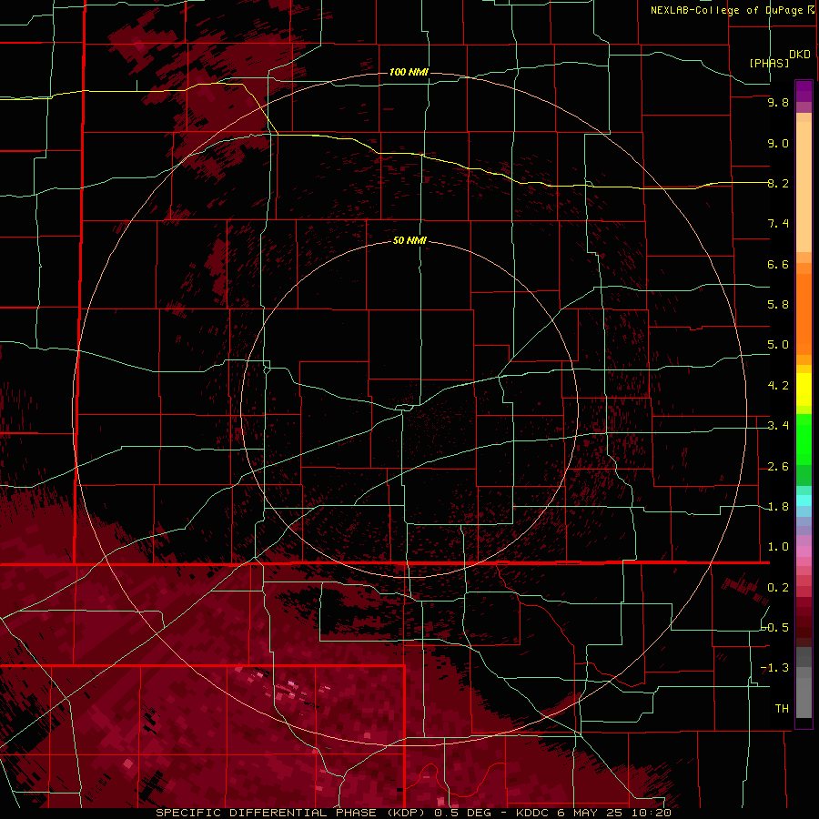
Task: Click the TH threshold label on scale
Action: [782, 709]
